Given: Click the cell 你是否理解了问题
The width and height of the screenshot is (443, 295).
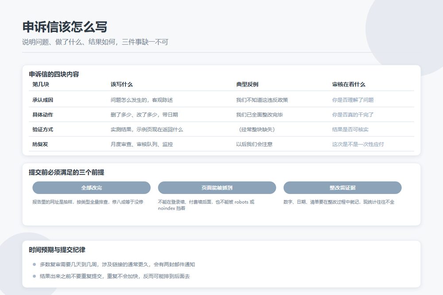Looking at the screenshot, I should [x=353, y=100].
